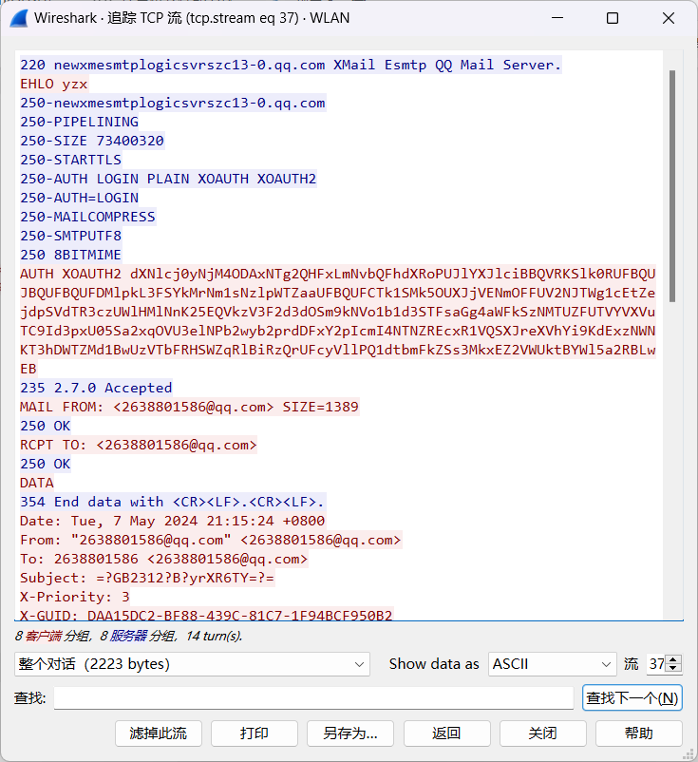Click the 查找 search text field
The height and width of the screenshot is (762, 698).
point(313,698)
